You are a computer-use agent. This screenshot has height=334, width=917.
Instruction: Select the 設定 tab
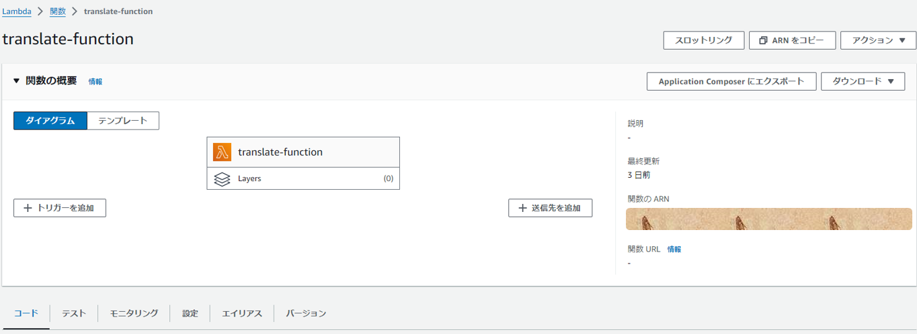coord(190,313)
